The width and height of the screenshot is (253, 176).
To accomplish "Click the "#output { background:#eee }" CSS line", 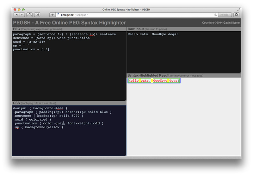I will click(x=40, y=108).
